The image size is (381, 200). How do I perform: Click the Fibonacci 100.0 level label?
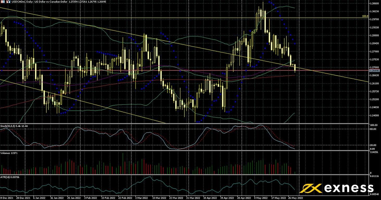click(365, 16)
